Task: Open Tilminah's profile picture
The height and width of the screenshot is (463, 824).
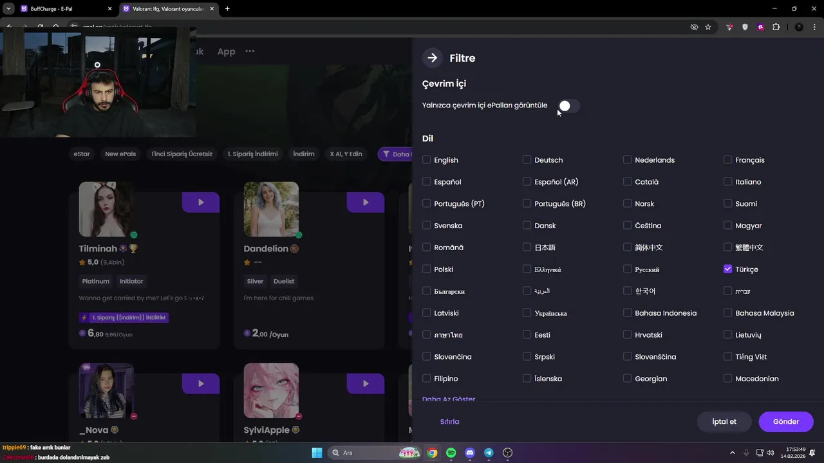Action: pyautogui.click(x=106, y=209)
